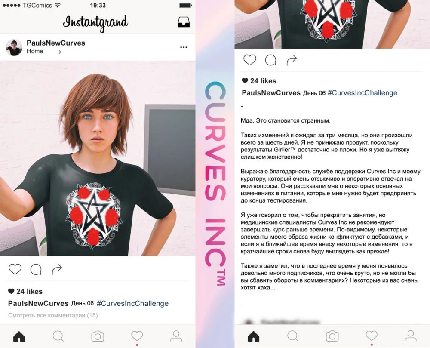The width and height of the screenshot is (430, 348).
Task: Tap comment bubble on the right screen
Action: [270, 60]
